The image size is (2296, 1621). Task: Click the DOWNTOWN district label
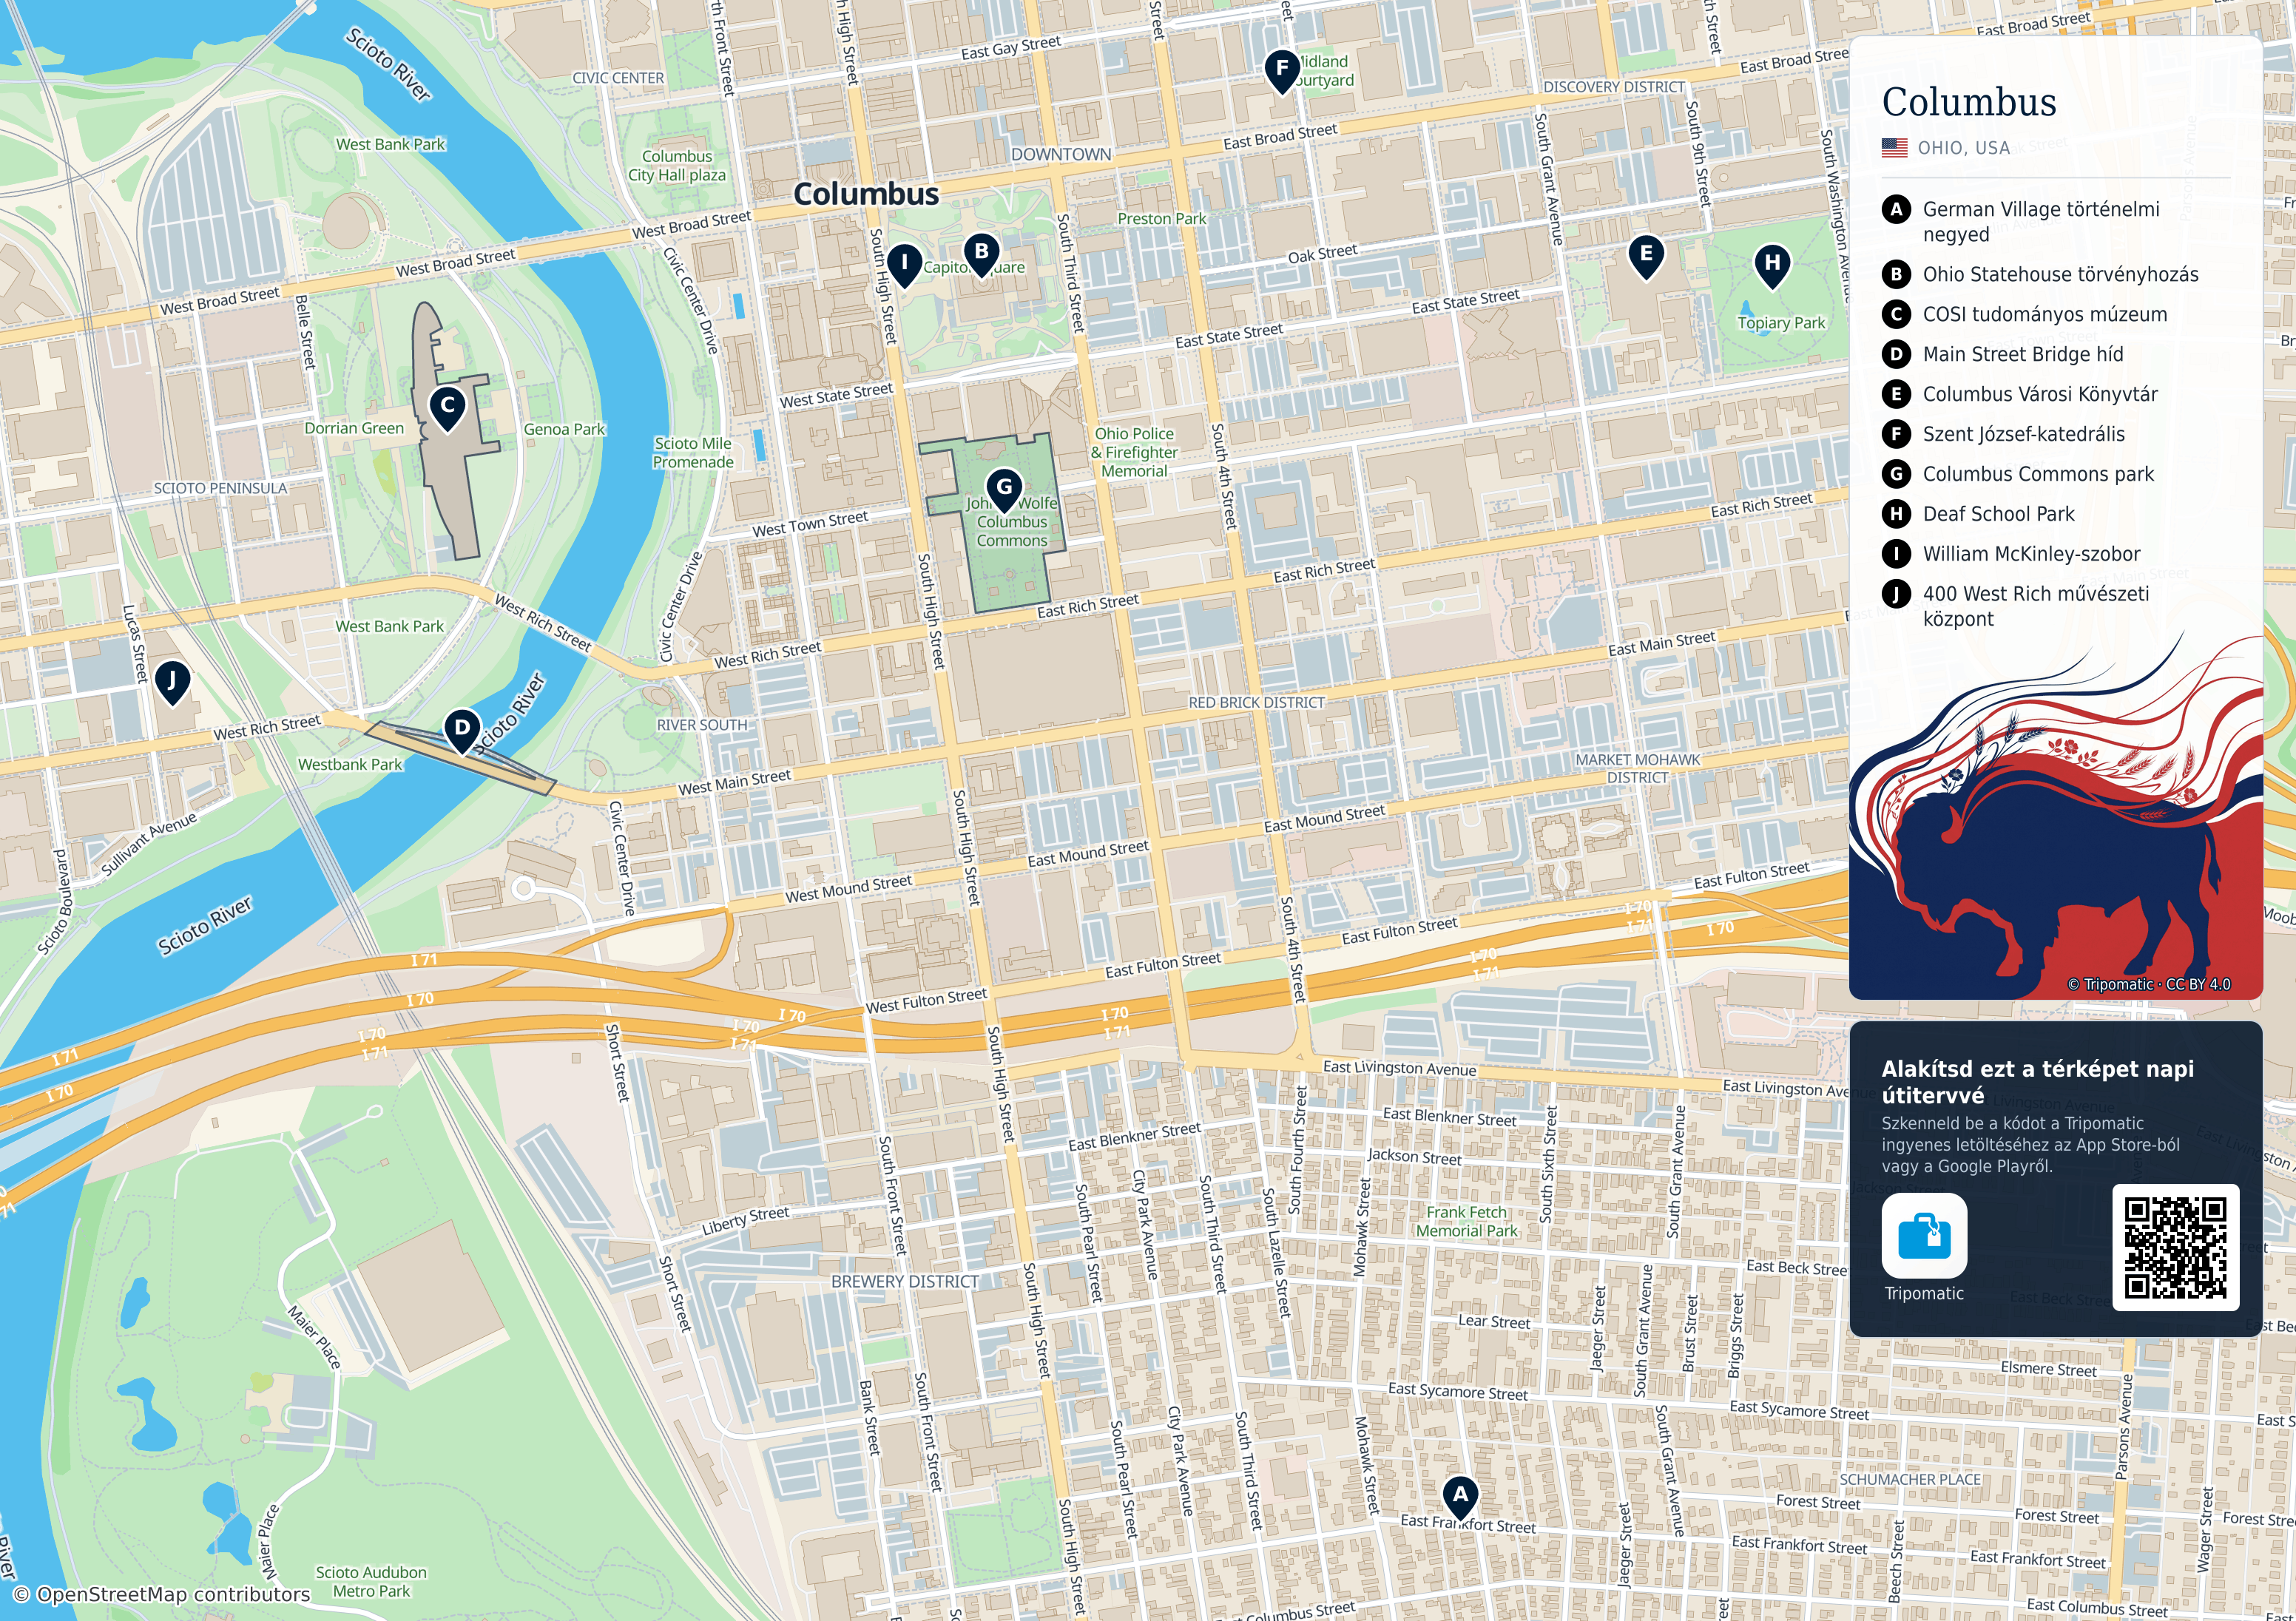(x=1061, y=155)
